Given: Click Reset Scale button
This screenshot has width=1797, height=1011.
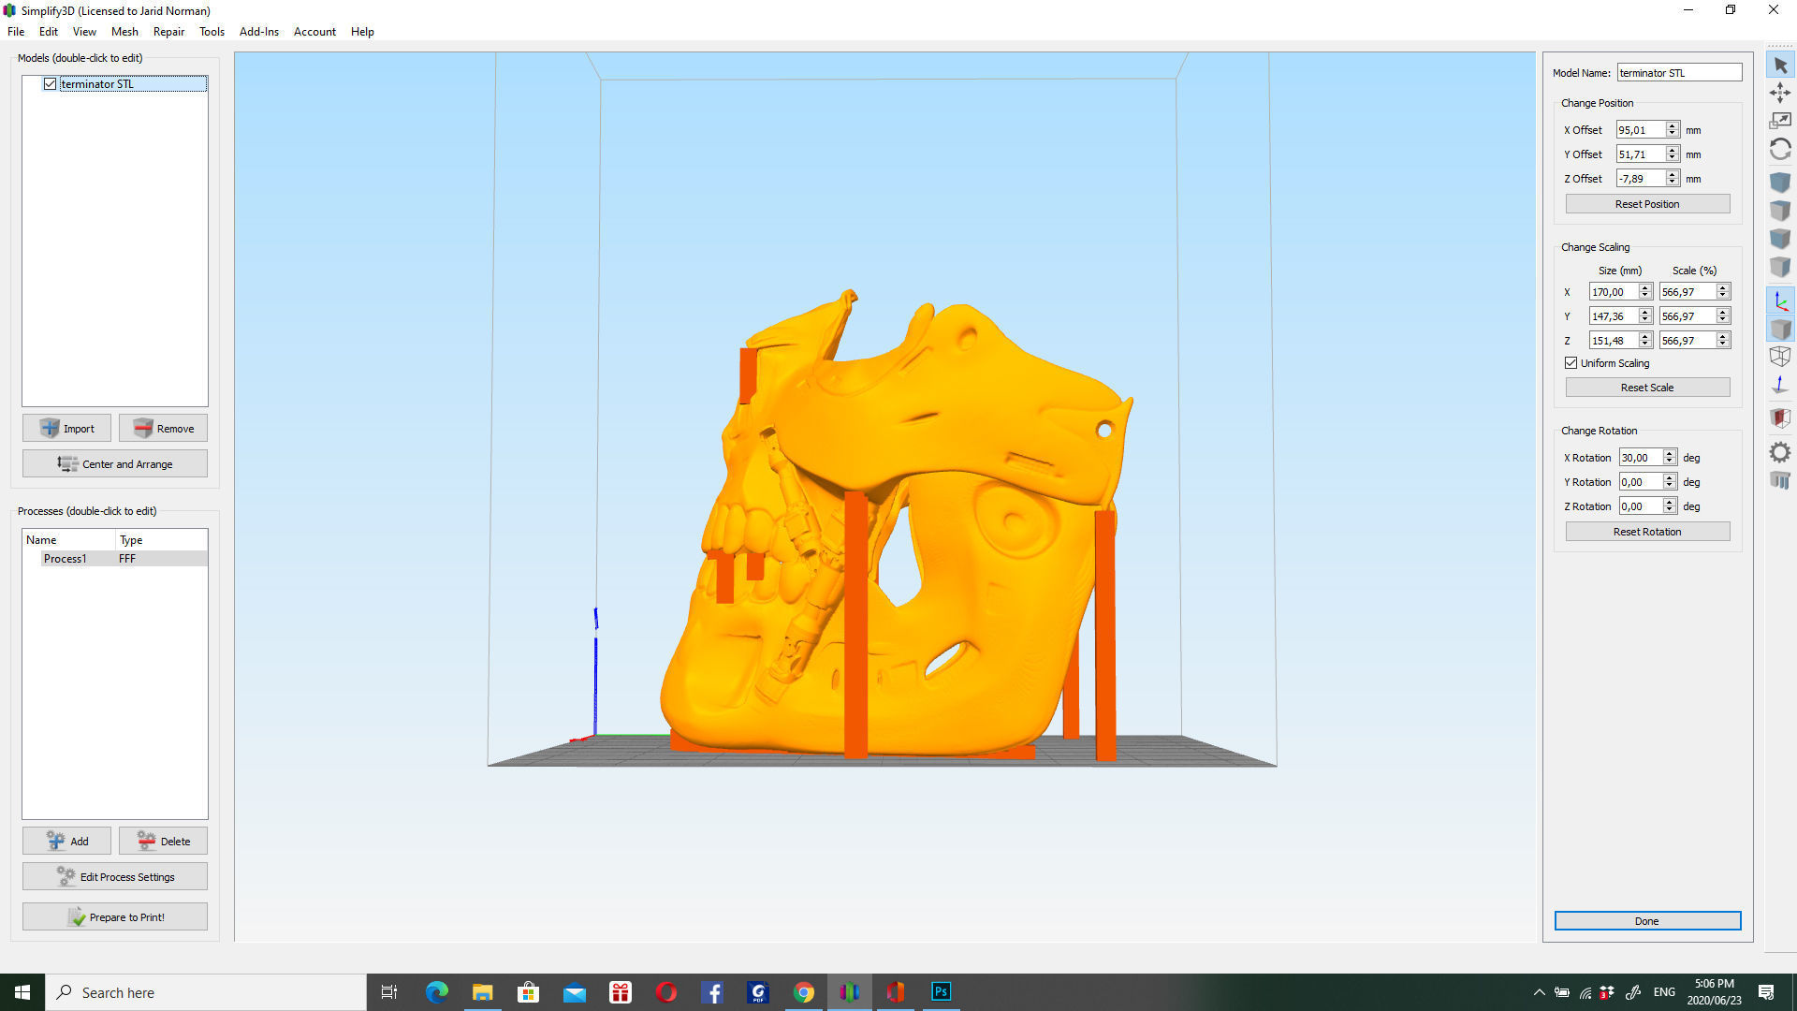Looking at the screenshot, I should pyautogui.click(x=1647, y=388).
